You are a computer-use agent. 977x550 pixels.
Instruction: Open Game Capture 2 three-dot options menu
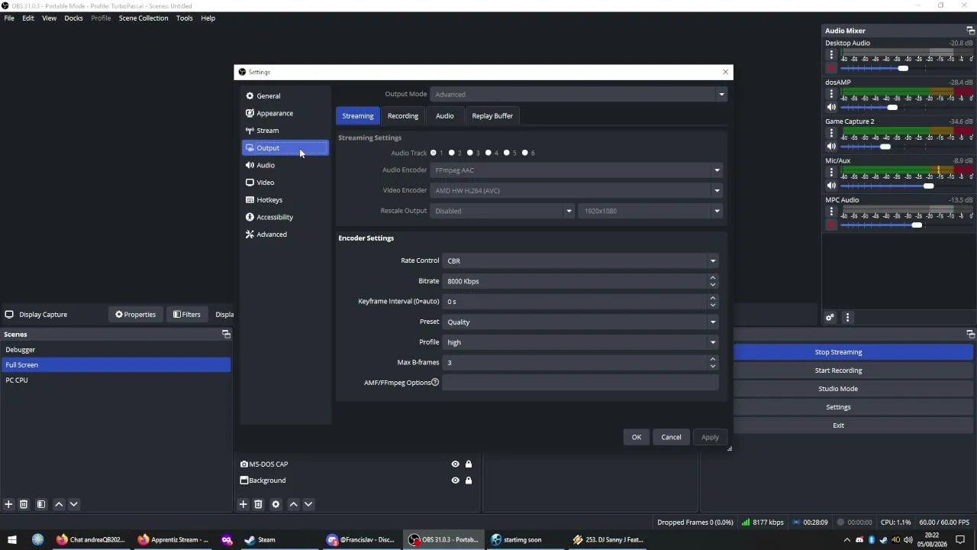coord(831,133)
